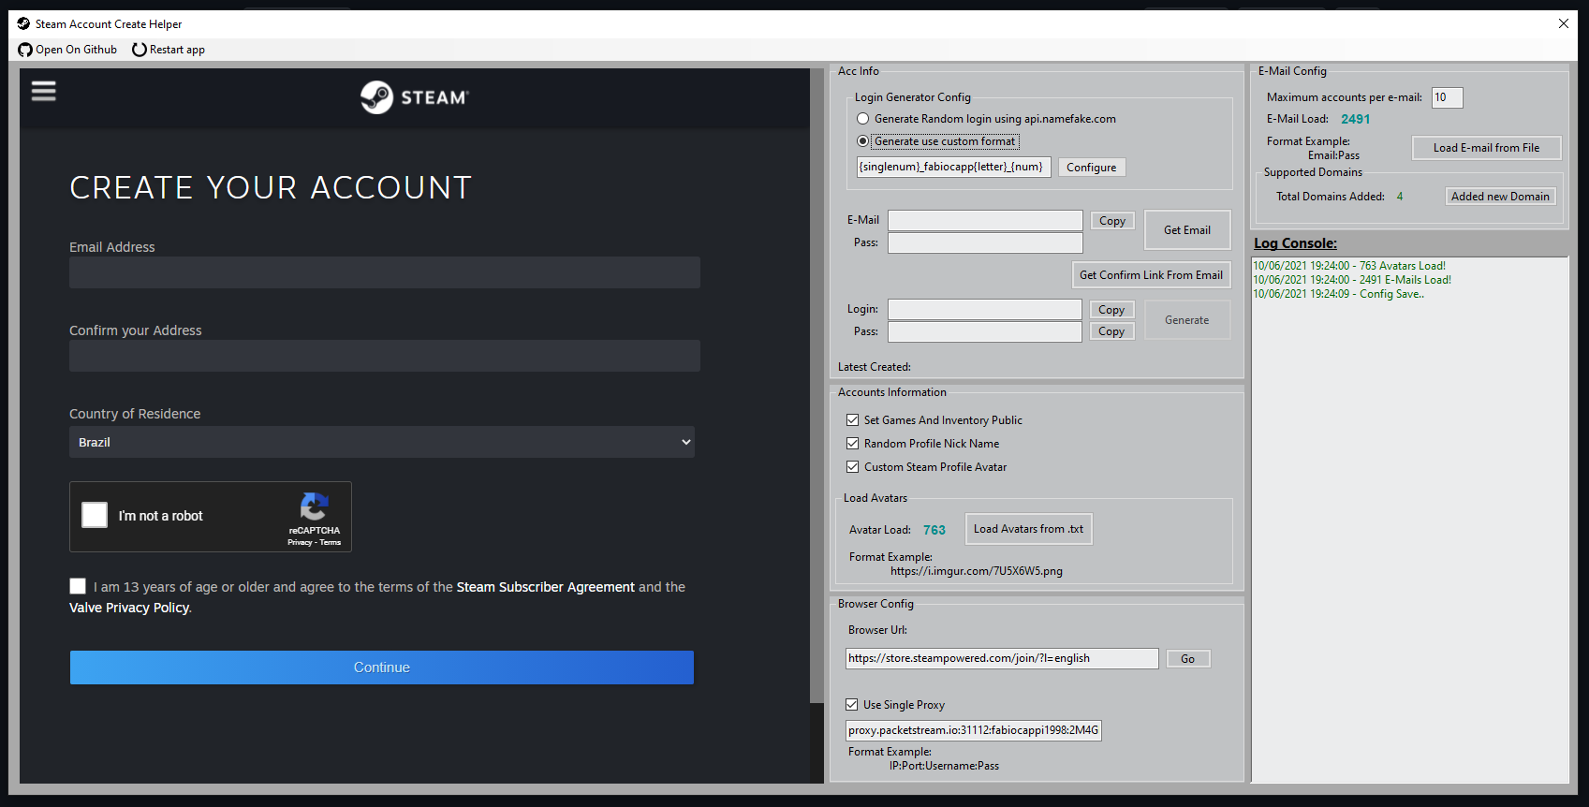Toggle Set Games And Inventory Public
This screenshot has width=1589, height=807.
[852, 420]
